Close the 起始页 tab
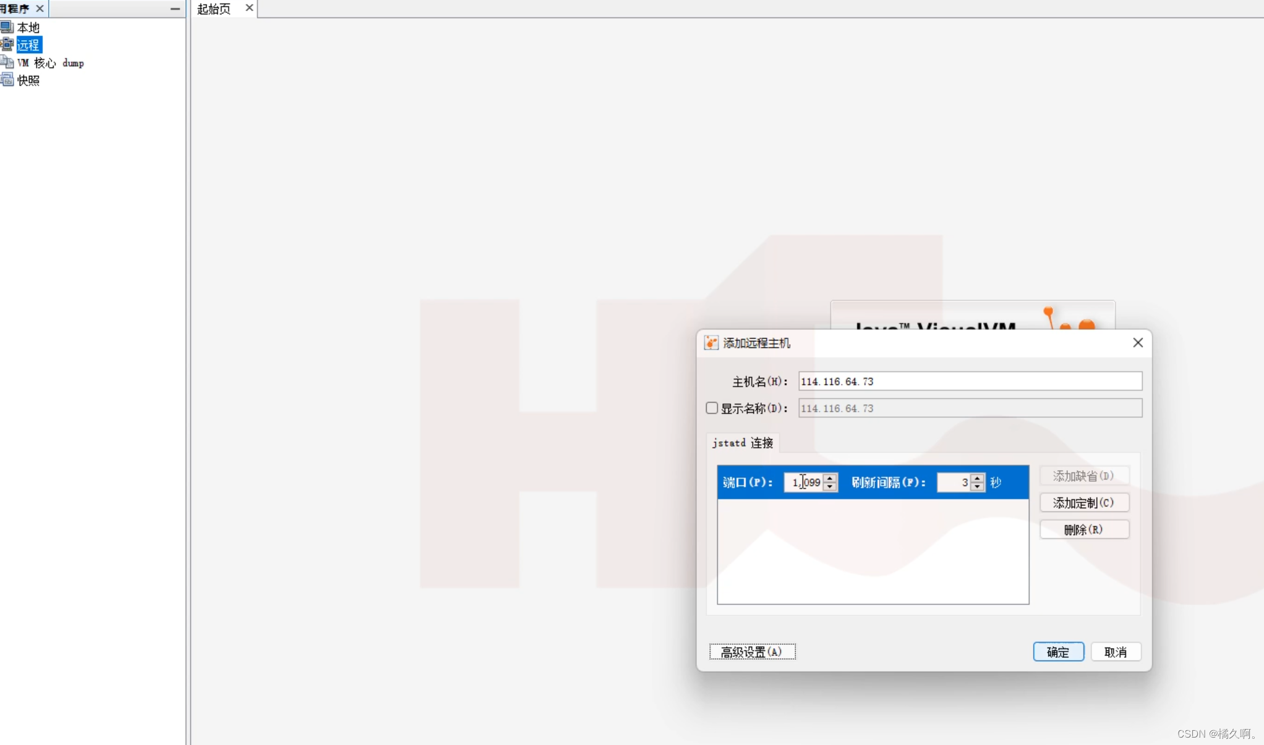The image size is (1264, 745). pos(249,8)
